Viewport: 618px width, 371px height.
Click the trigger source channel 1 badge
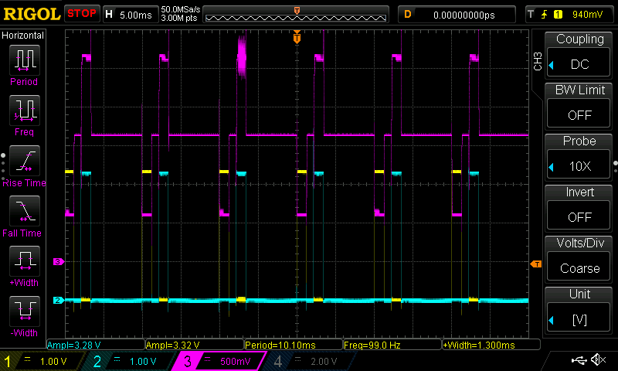558,15
